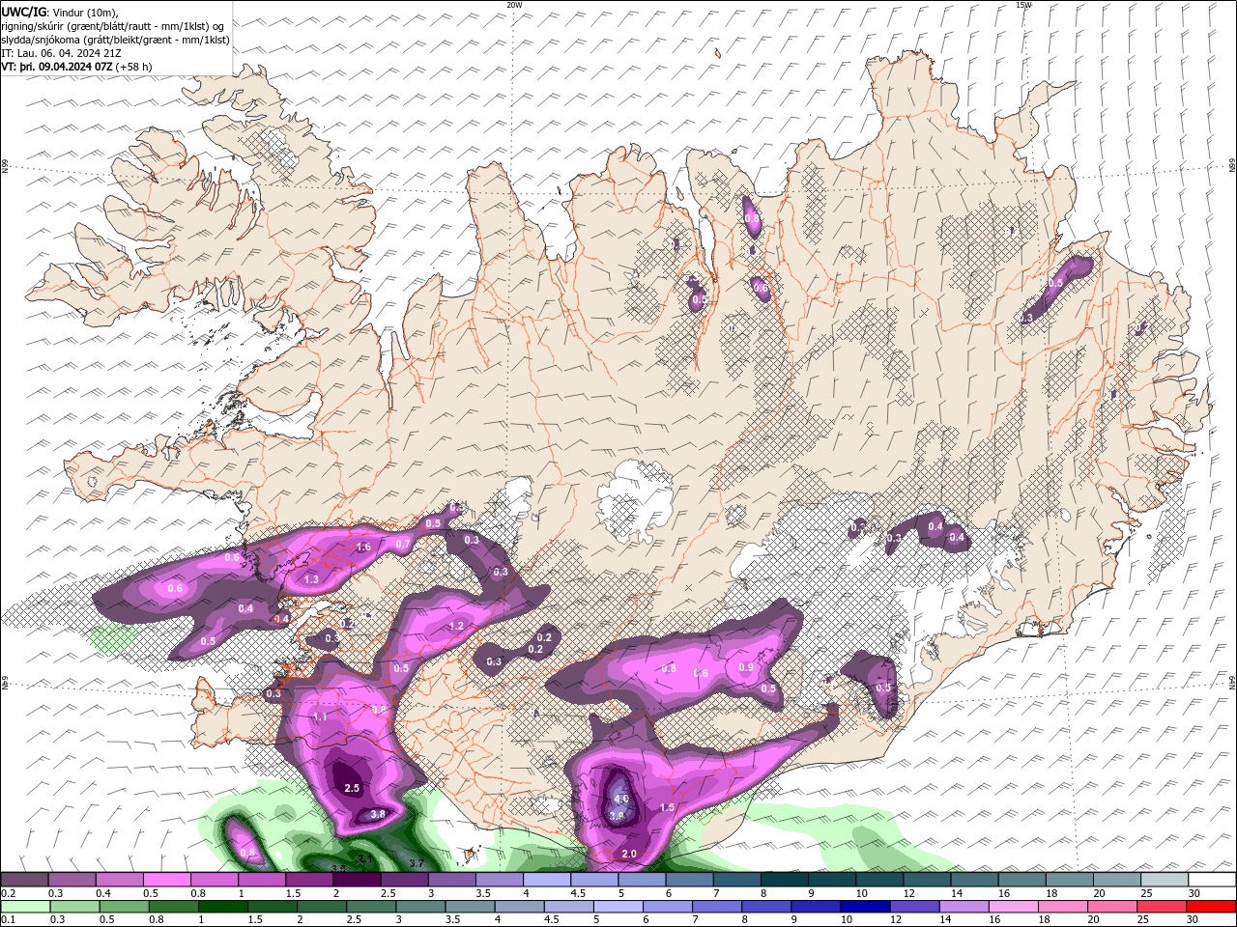Click the light purple swatch starting at 14 in lower legend
The width and height of the screenshot is (1237, 927).
point(964,907)
